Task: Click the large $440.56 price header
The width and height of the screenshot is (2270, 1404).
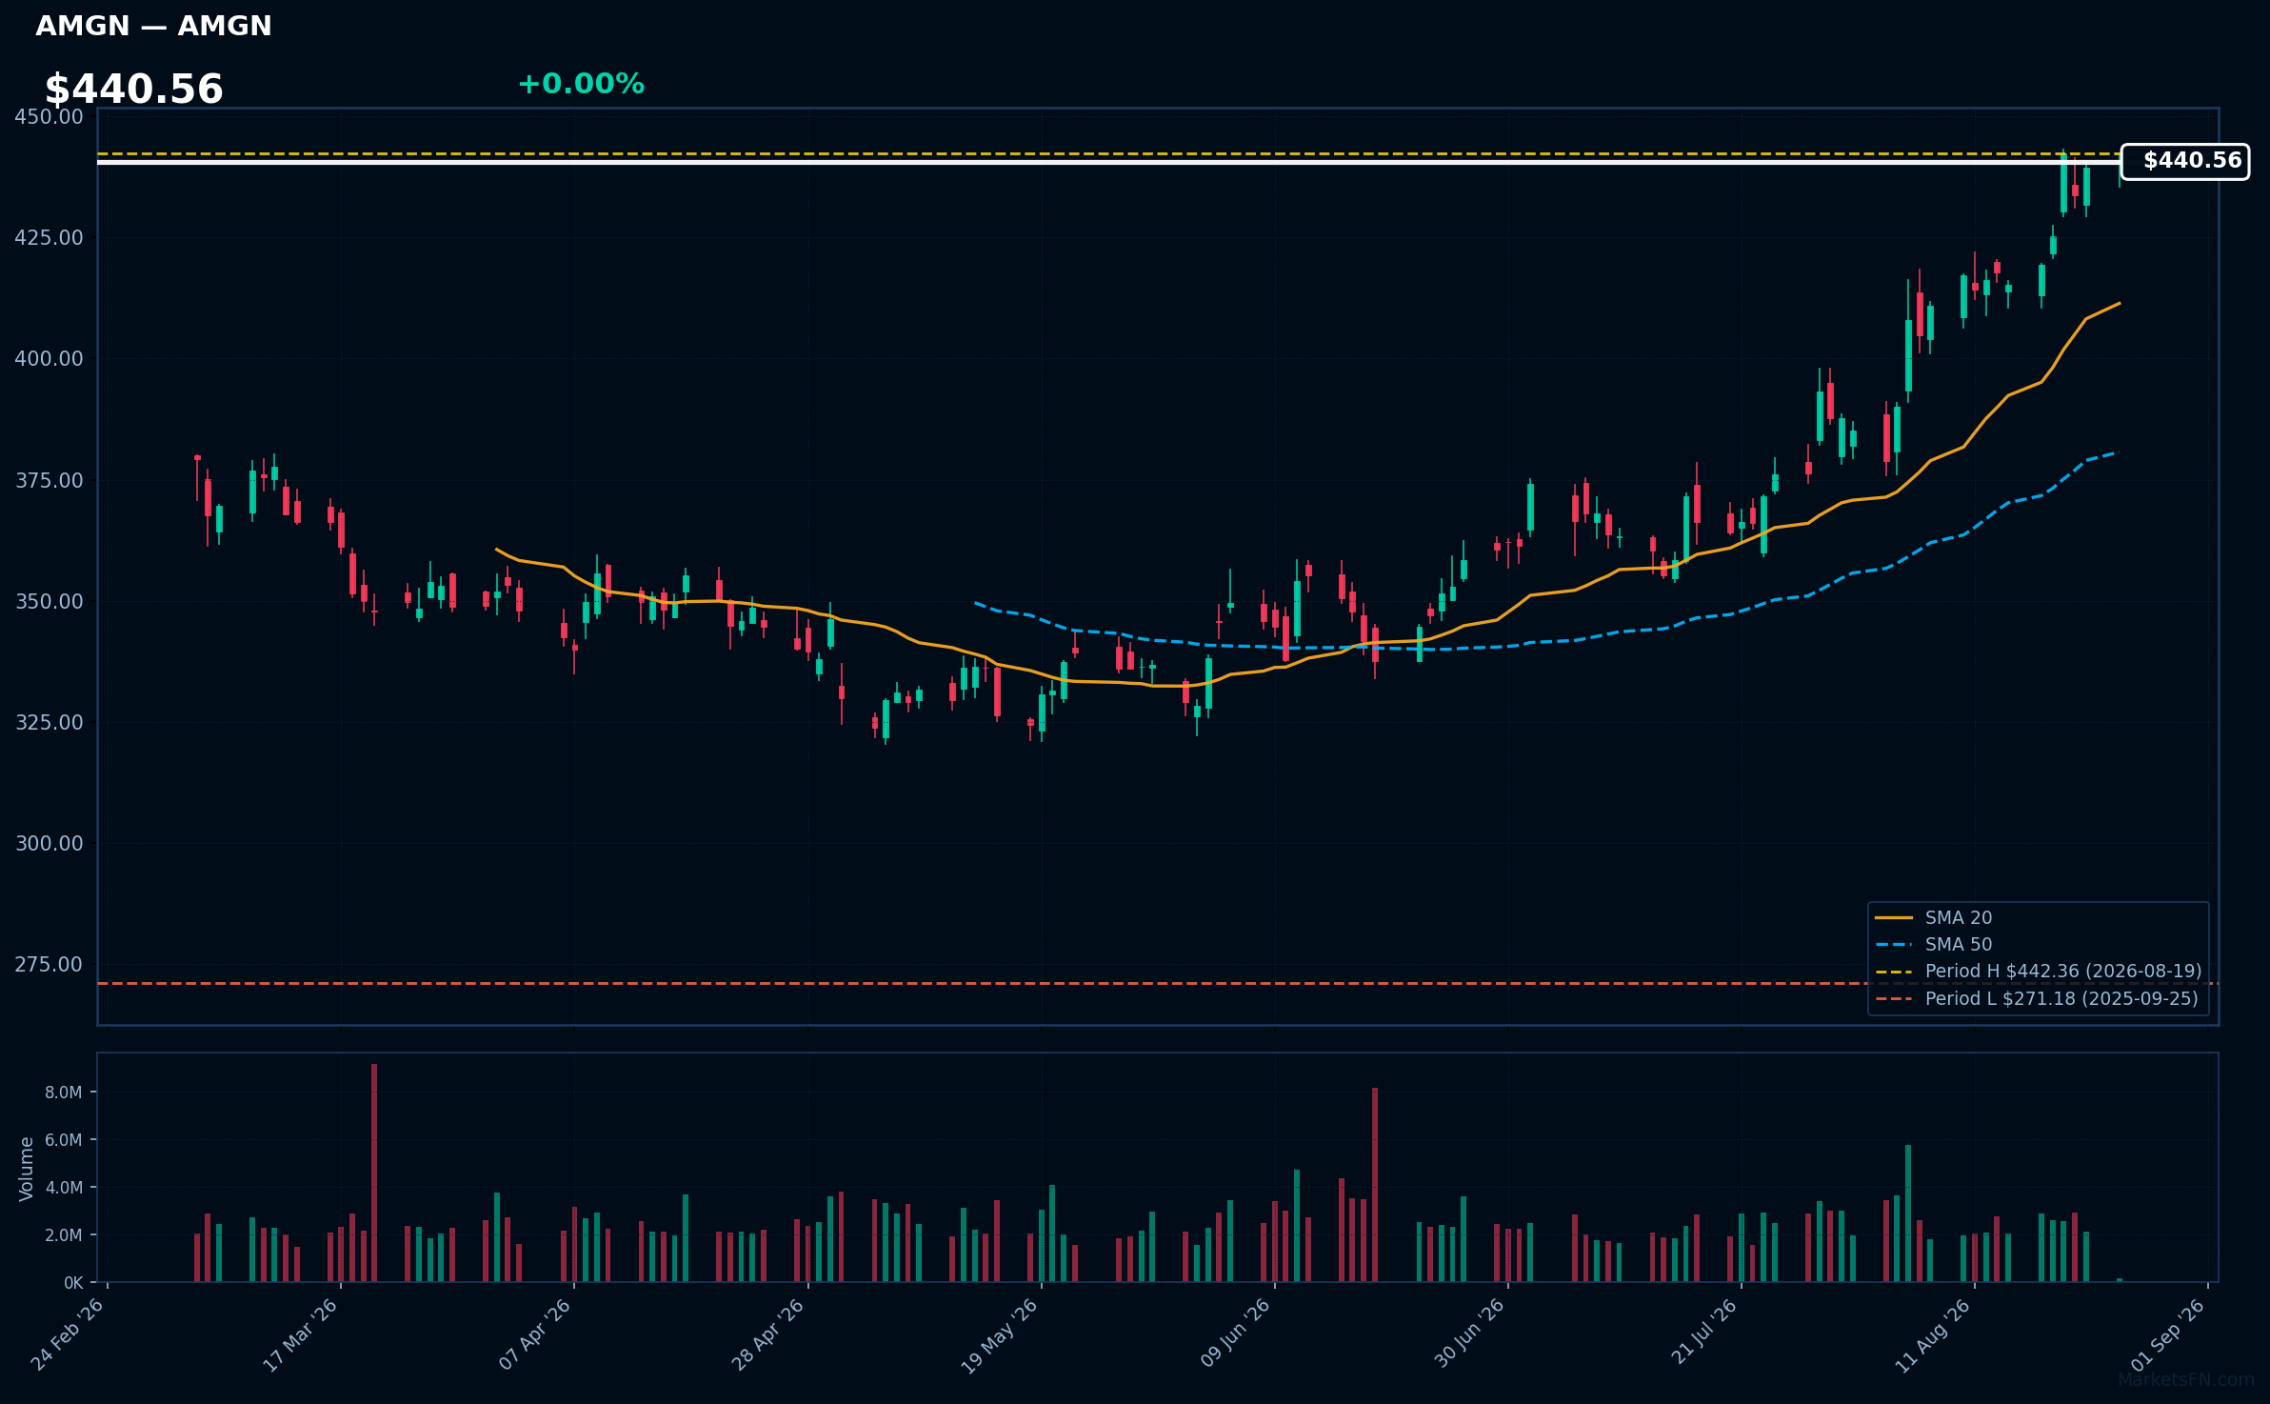Action: pyautogui.click(x=133, y=90)
